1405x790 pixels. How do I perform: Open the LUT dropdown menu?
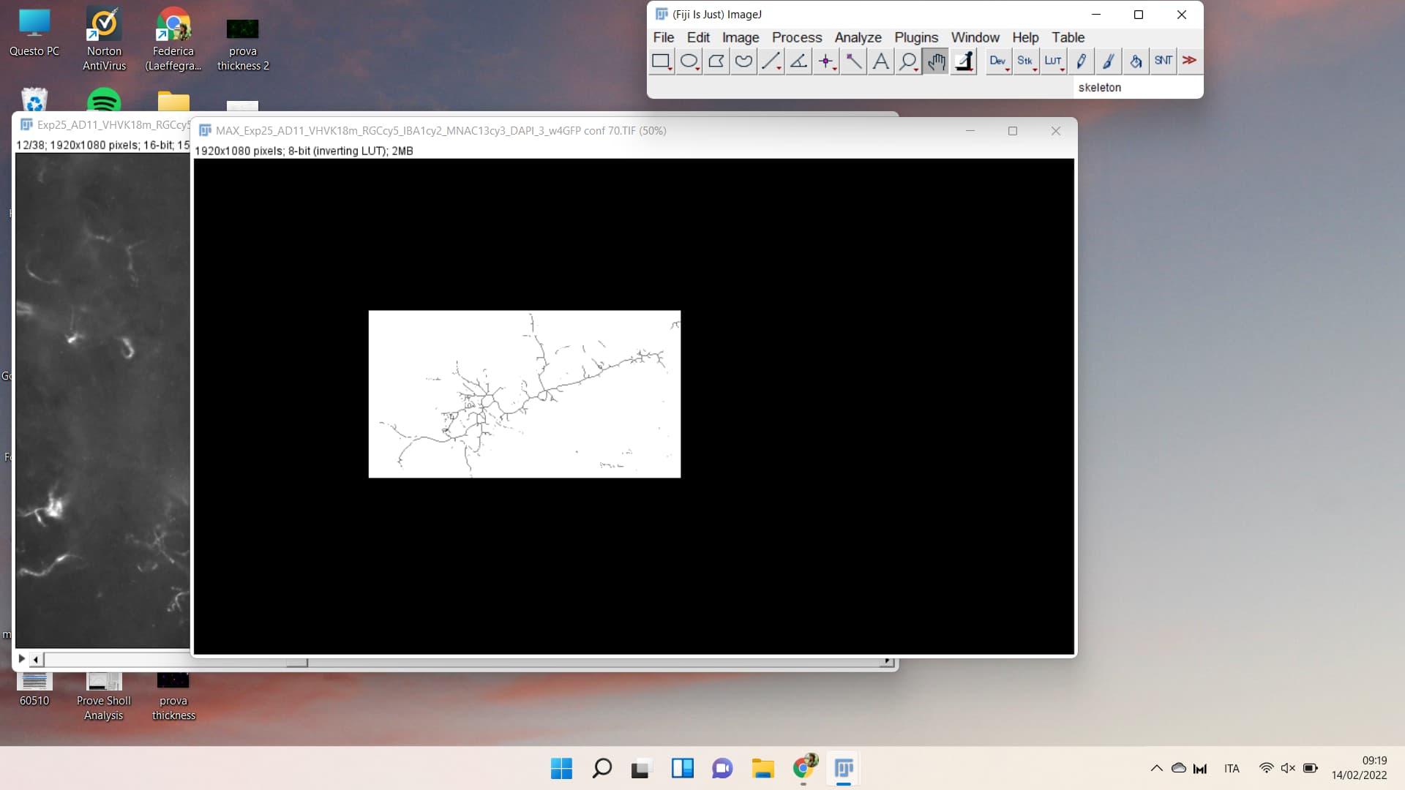pyautogui.click(x=1054, y=61)
